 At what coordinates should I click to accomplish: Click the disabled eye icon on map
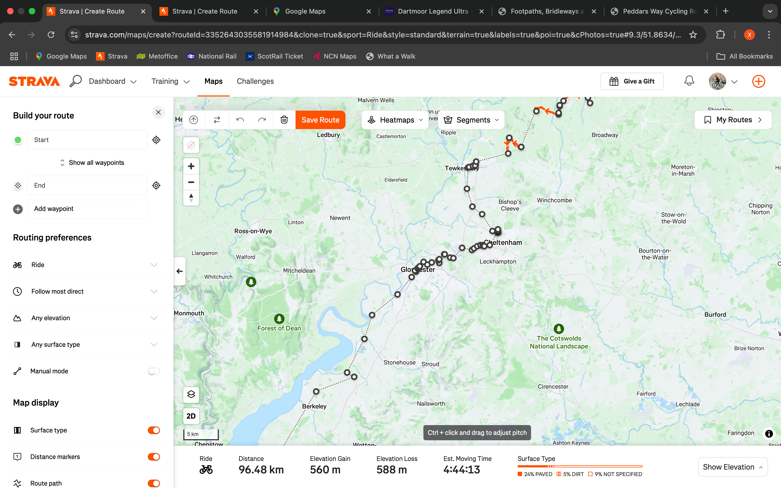point(191,145)
